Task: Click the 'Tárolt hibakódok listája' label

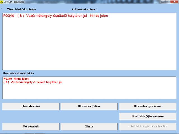Action: coord(21,9)
